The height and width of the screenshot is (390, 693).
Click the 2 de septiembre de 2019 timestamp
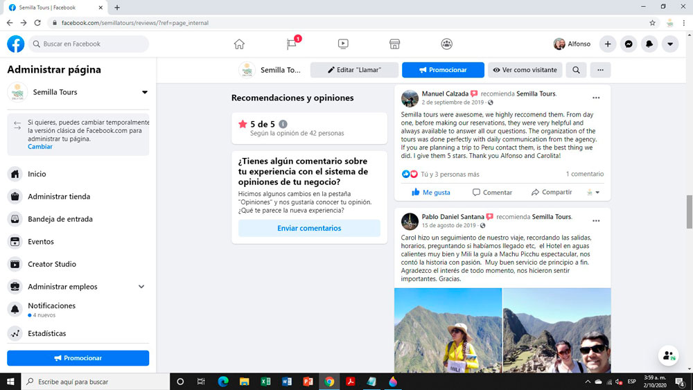(453, 103)
